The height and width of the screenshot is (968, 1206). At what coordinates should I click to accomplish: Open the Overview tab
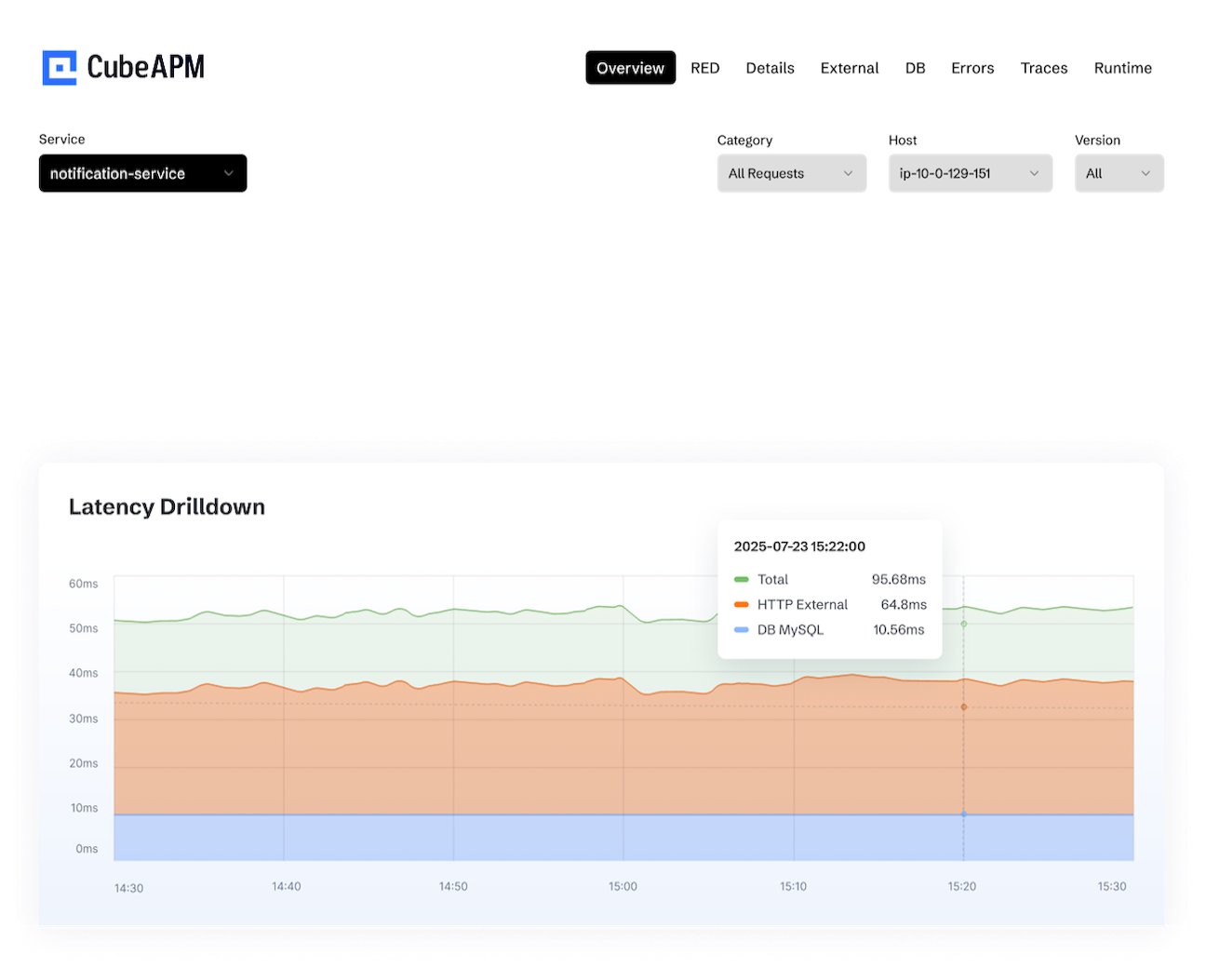click(x=630, y=68)
